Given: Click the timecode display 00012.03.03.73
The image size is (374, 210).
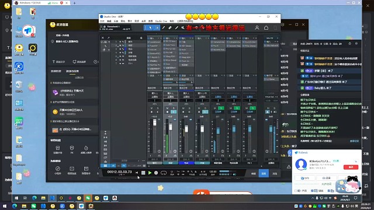Looking at the screenshot, I should (x=119, y=171).
